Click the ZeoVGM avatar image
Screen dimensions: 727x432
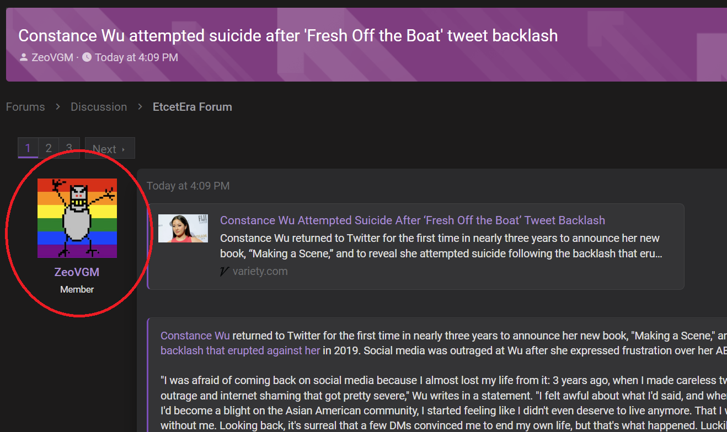click(77, 218)
